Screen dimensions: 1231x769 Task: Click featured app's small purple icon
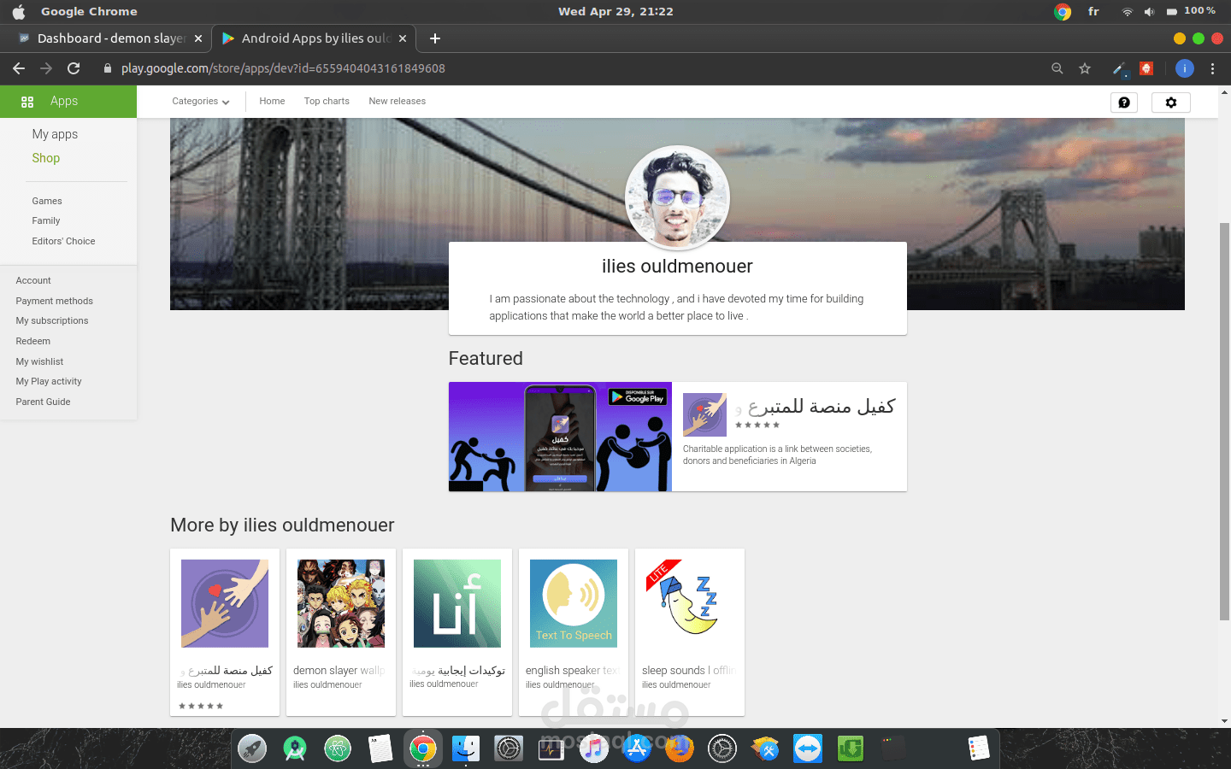pos(704,414)
